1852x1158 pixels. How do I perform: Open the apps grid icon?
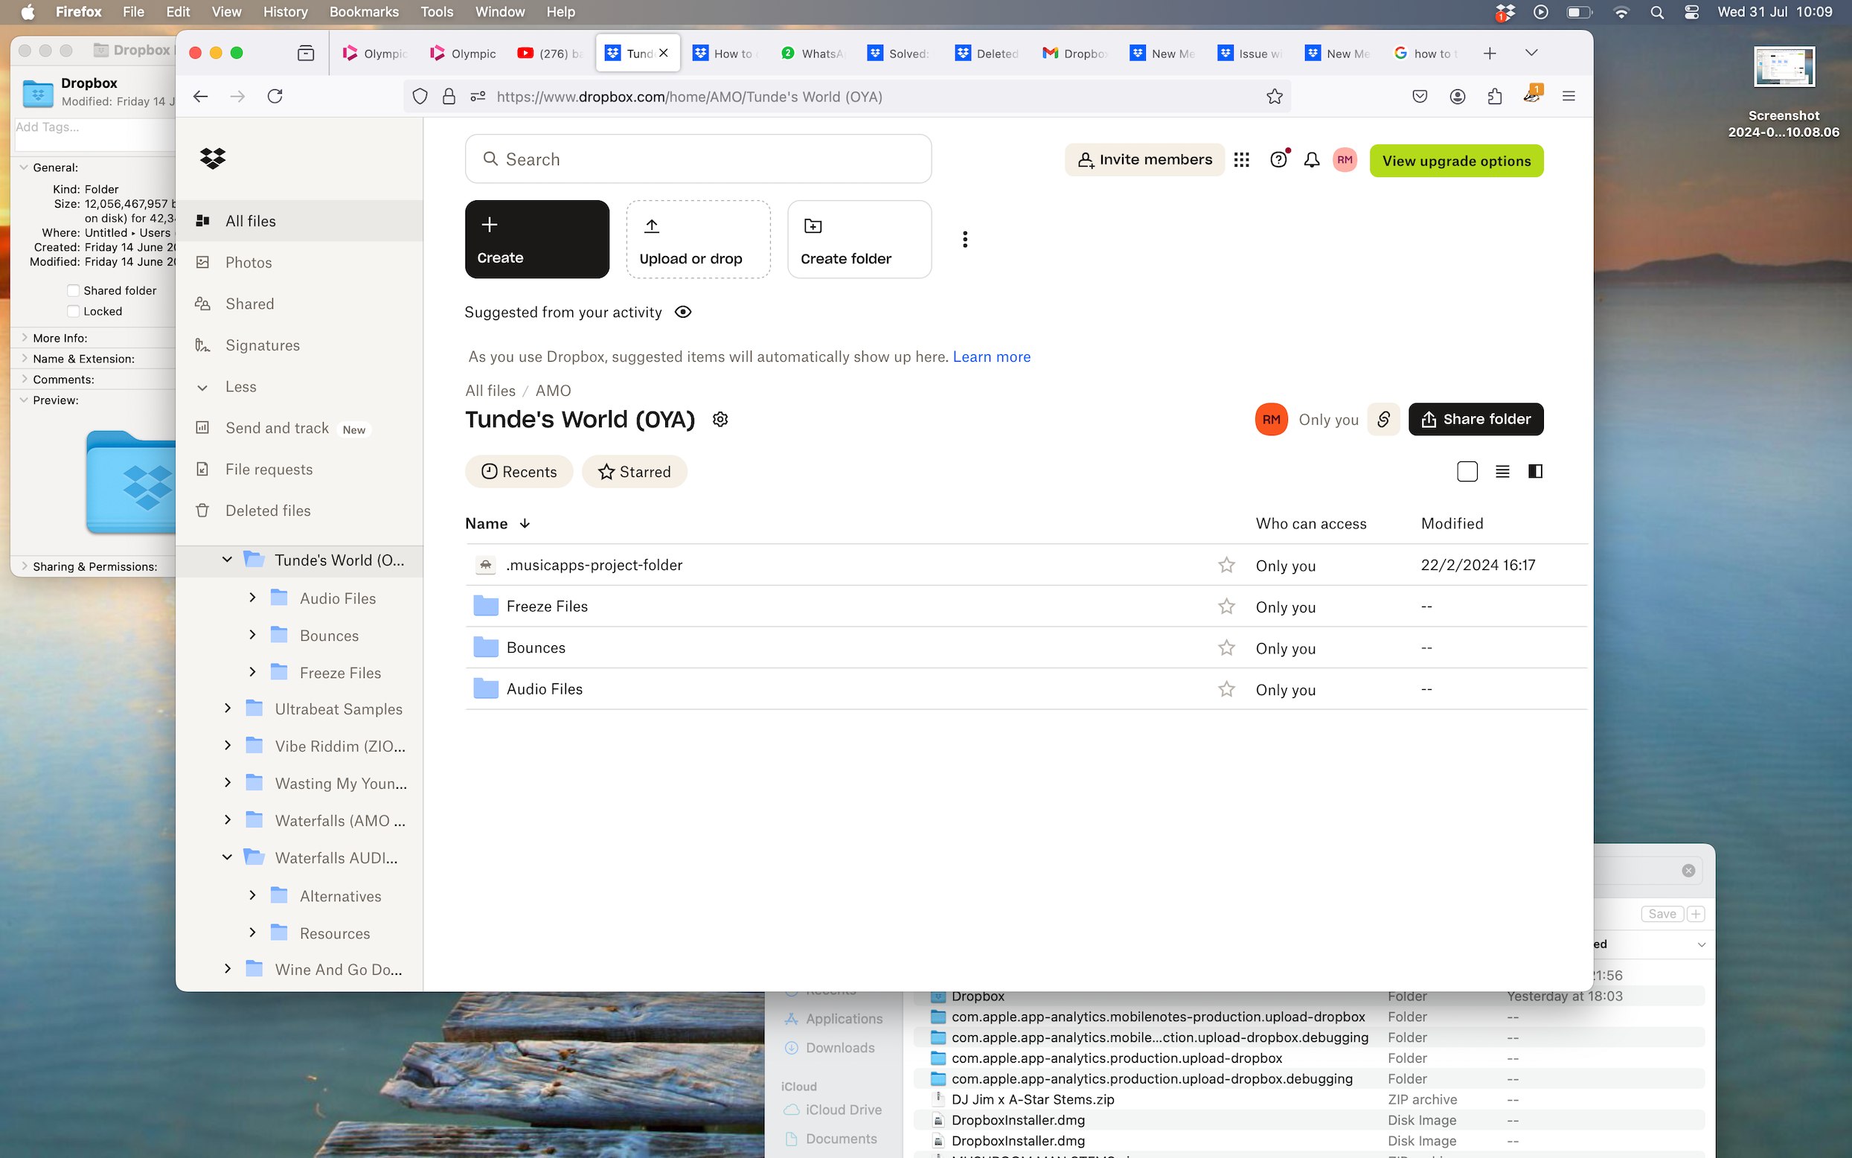click(x=1241, y=160)
